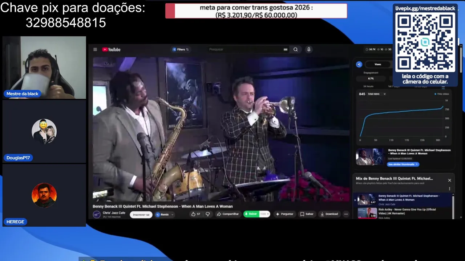This screenshot has height=261, width=465.
Task: Open the 1080 quality dropdown next to Baixar
Action: pos(264,214)
